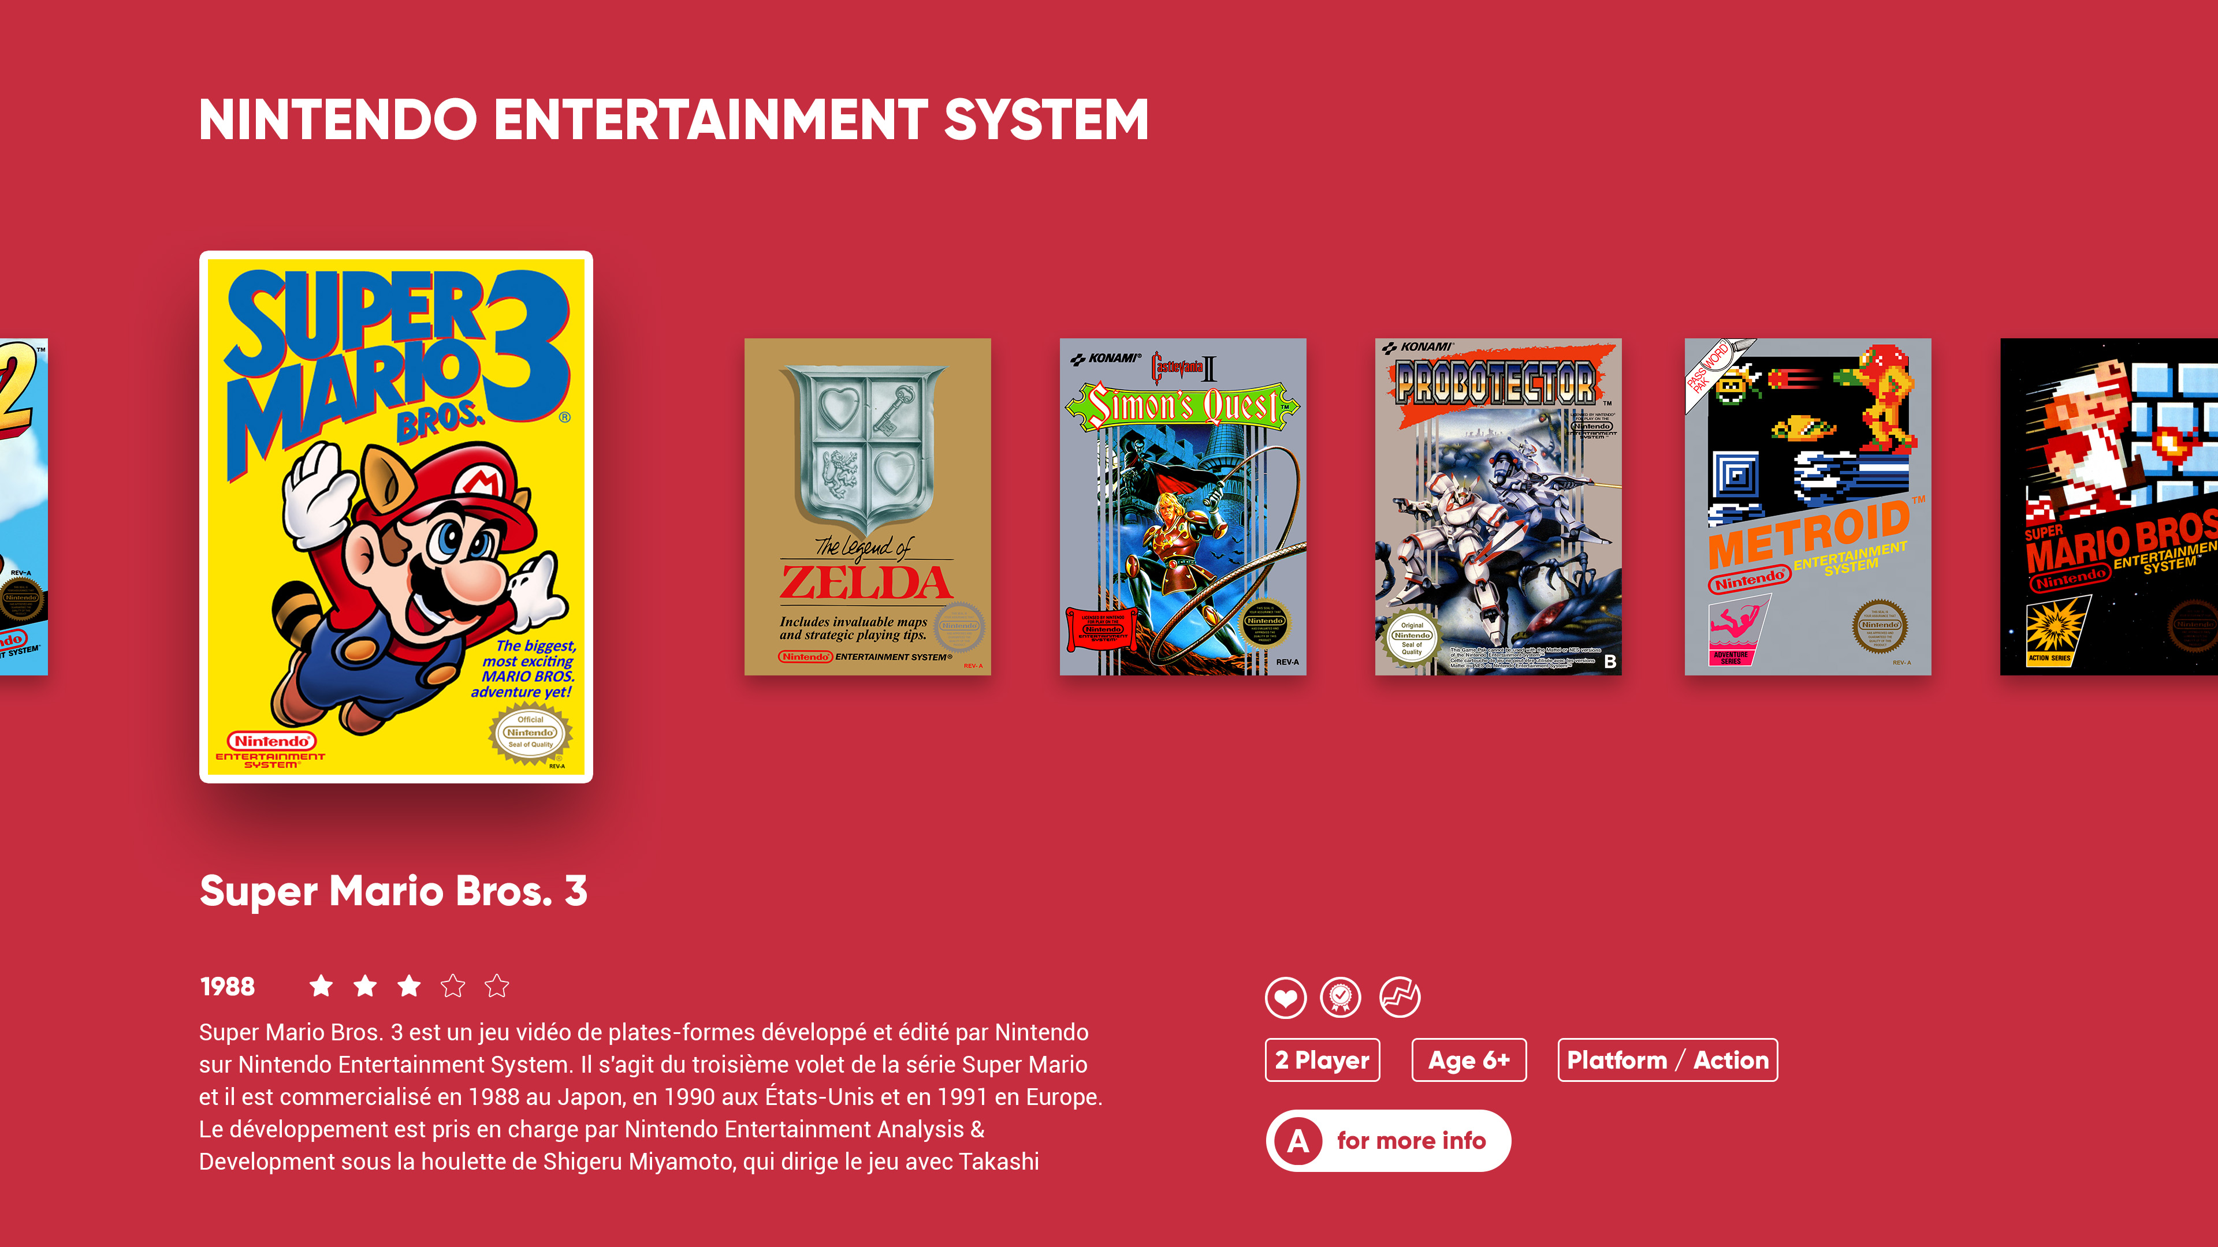Screen dimensions: 2218x1247
Task: Select the Super Mario Bros. 3 cover
Action: [396, 517]
